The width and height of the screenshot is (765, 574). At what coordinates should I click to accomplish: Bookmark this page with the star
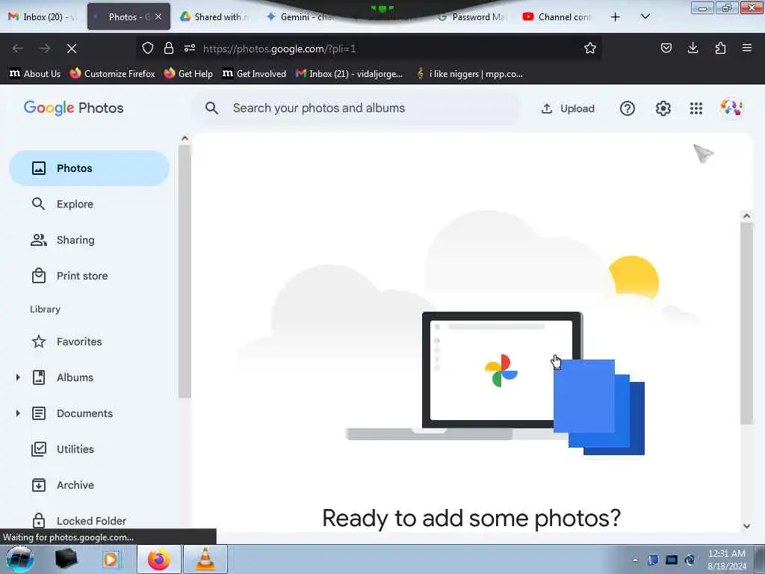[590, 49]
